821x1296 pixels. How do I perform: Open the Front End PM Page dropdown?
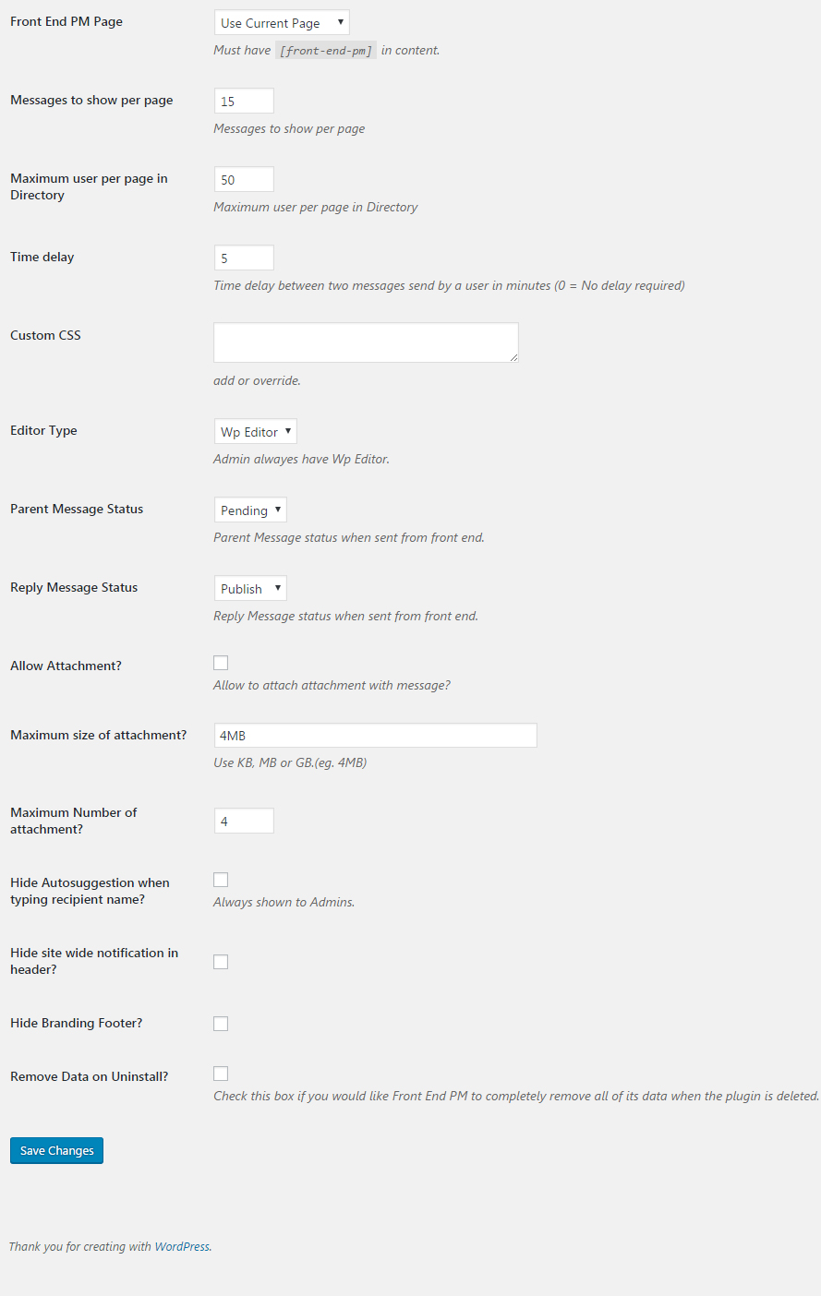point(282,23)
